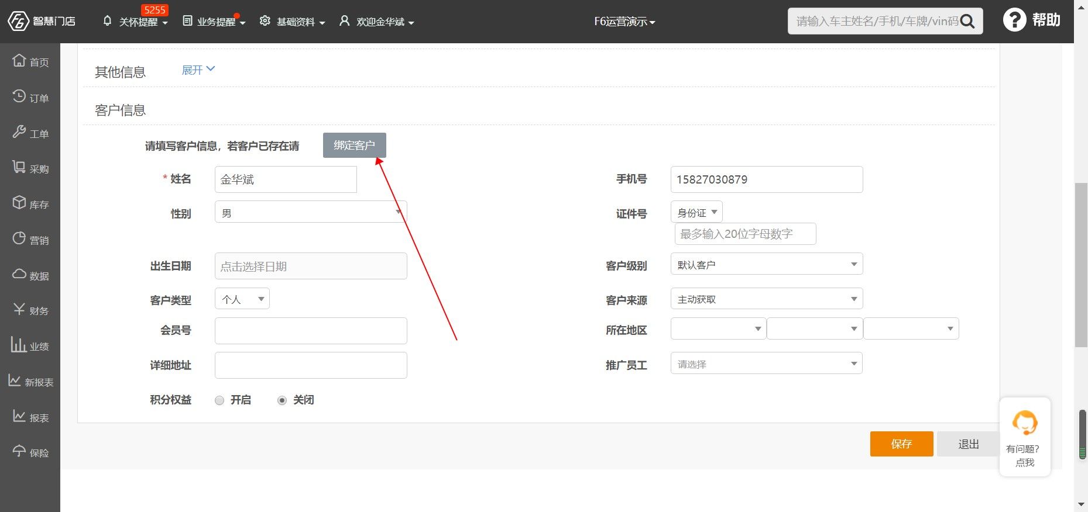Open the 关怀提醒 menu
The image size is (1088, 512).
pos(143,22)
